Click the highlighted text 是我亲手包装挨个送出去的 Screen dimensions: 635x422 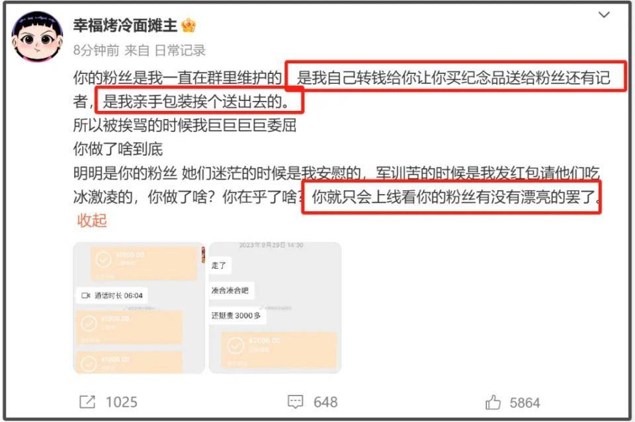[196, 102]
